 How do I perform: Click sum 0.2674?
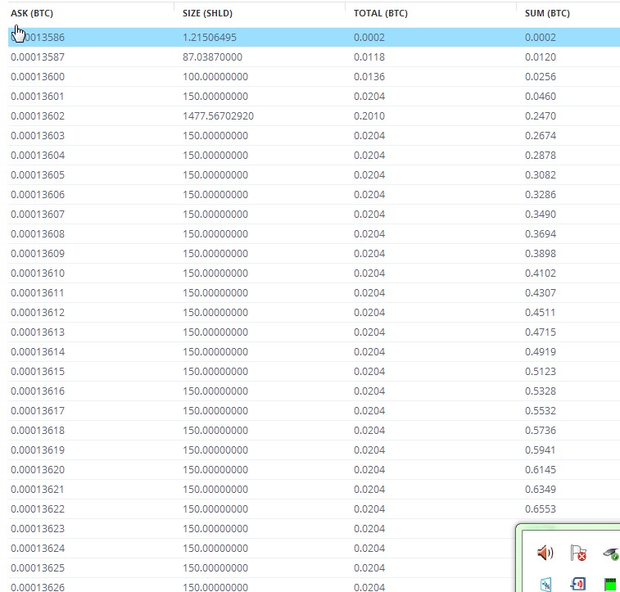pyautogui.click(x=541, y=136)
